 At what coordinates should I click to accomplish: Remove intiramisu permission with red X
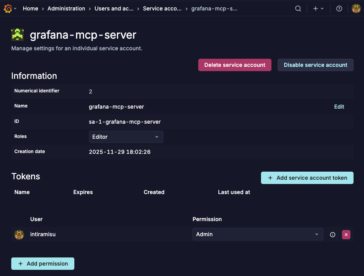coord(346,235)
